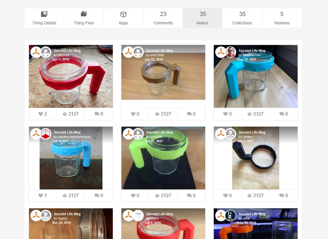
Task: Open chrzr's rabbit avatar icon
Action: pos(230,216)
